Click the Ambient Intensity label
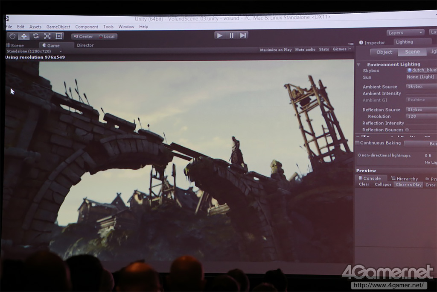Viewport: 437px width, 292px height. (x=382, y=94)
